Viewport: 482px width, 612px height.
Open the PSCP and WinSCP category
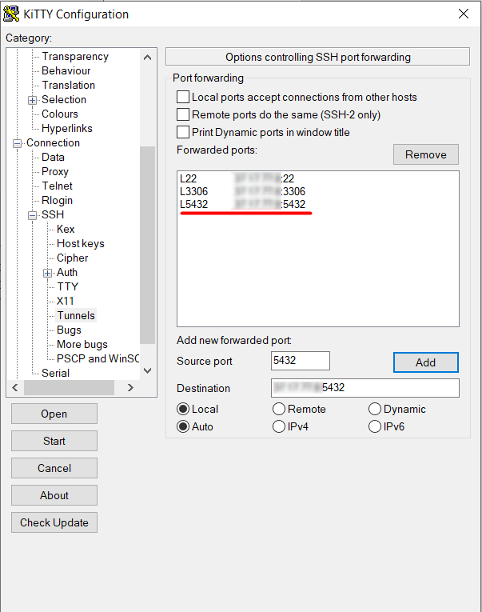(98, 359)
